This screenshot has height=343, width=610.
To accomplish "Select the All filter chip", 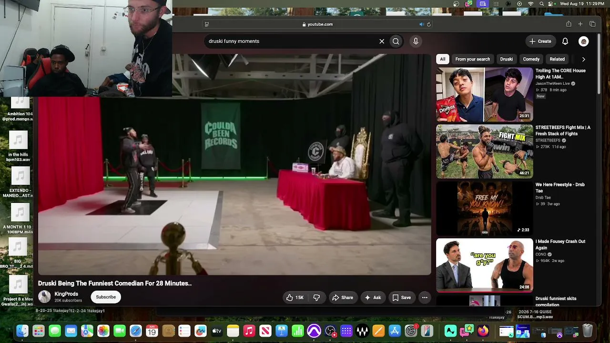I will 443,59.
